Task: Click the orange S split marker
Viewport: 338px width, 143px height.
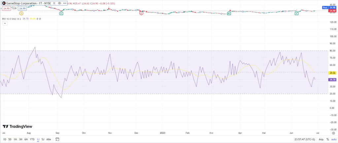Action: (x=21, y=13)
